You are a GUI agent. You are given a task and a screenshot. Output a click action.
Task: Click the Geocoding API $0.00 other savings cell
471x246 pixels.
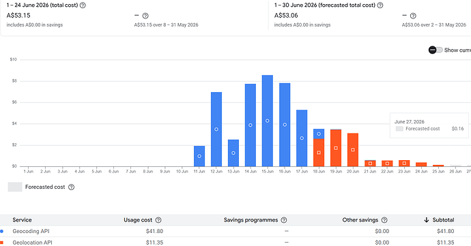click(382, 231)
